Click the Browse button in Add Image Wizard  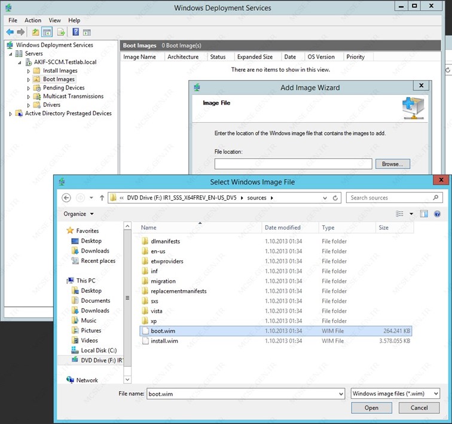click(x=393, y=164)
